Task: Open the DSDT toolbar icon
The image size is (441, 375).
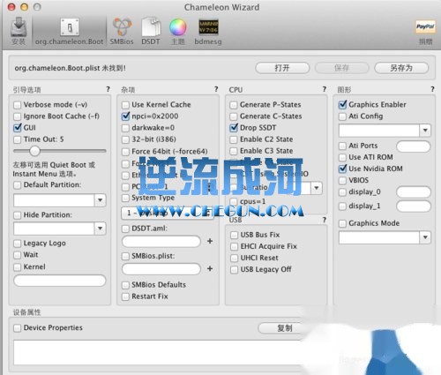Action: 151,31
